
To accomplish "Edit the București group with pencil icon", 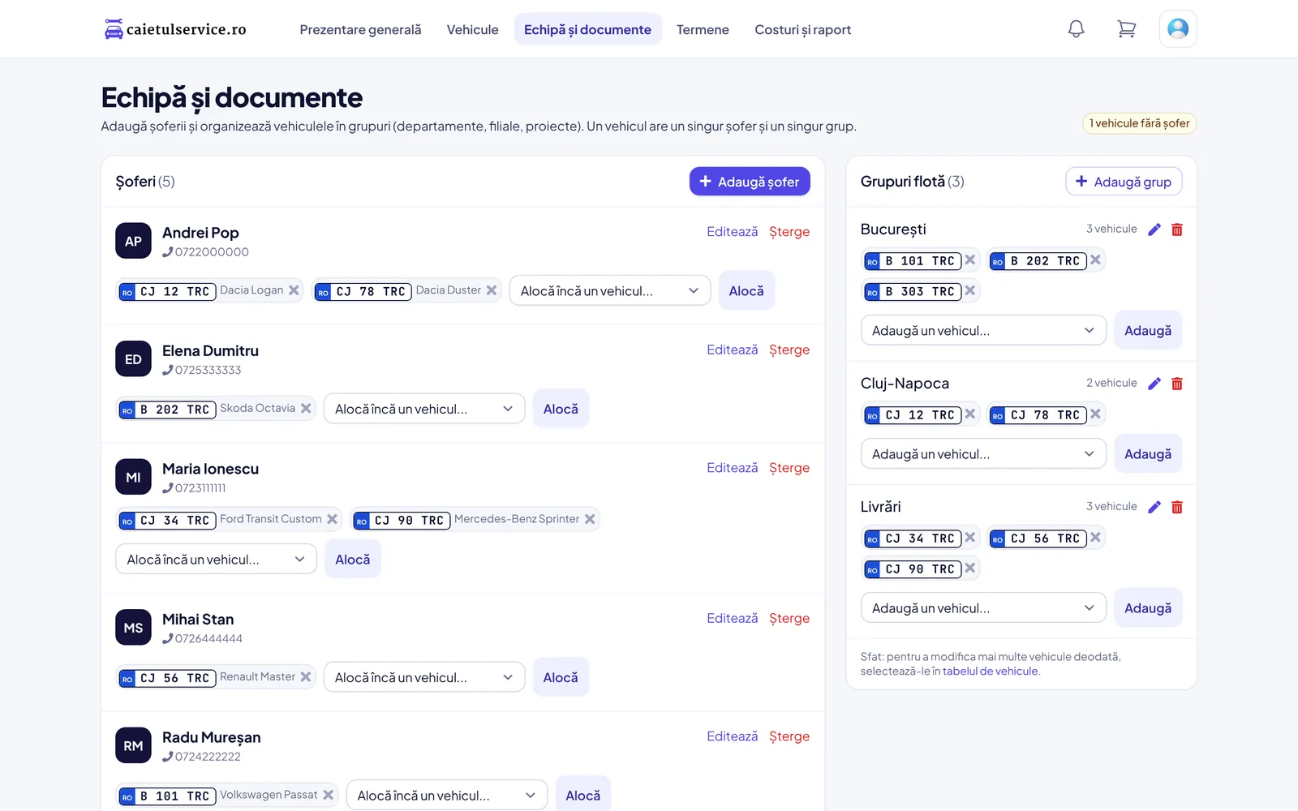I will [1154, 230].
